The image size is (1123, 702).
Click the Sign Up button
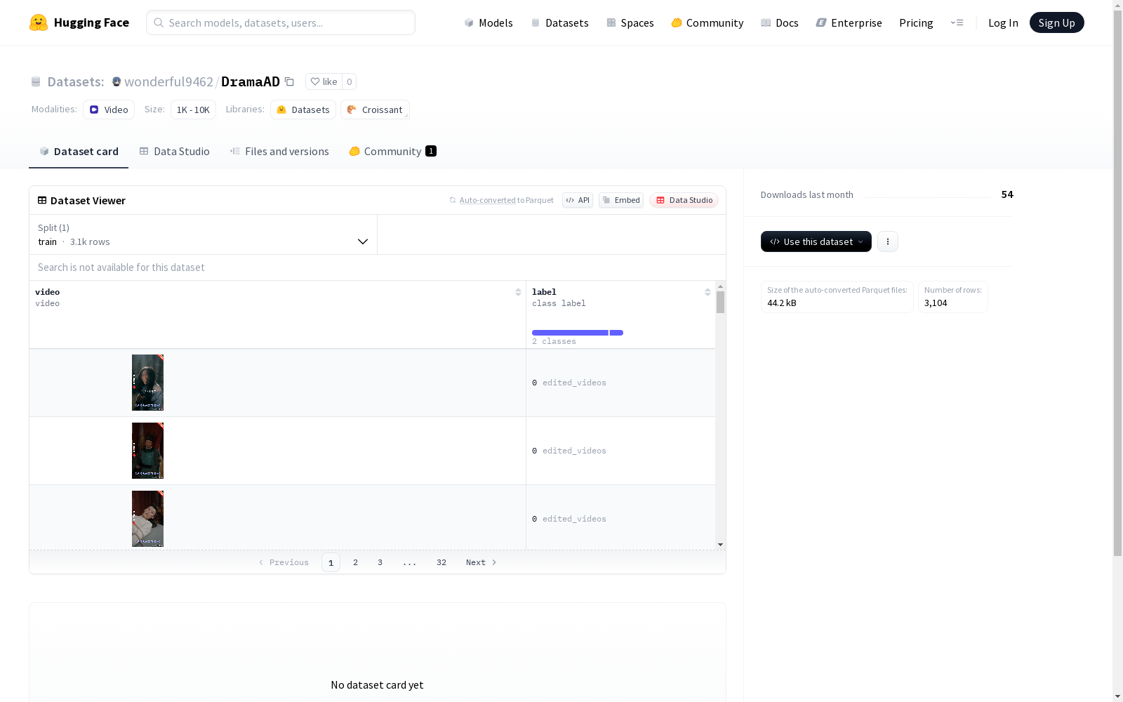pyautogui.click(x=1056, y=22)
